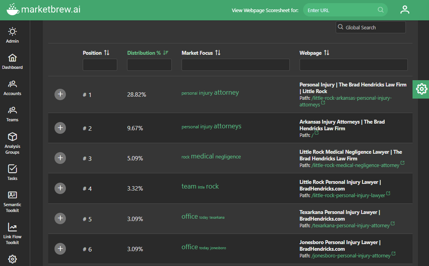Open Tasks checkbox icon in sidebar
Viewport: 429px width, 266px height.
(13, 172)
